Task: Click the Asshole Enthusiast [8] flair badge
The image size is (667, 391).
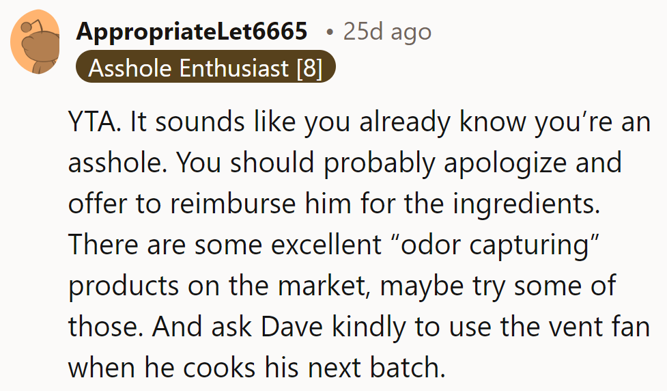Action: click(x=205, y=68)
